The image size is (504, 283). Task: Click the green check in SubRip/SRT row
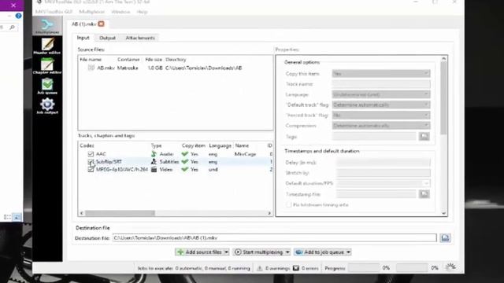point(185,162)
